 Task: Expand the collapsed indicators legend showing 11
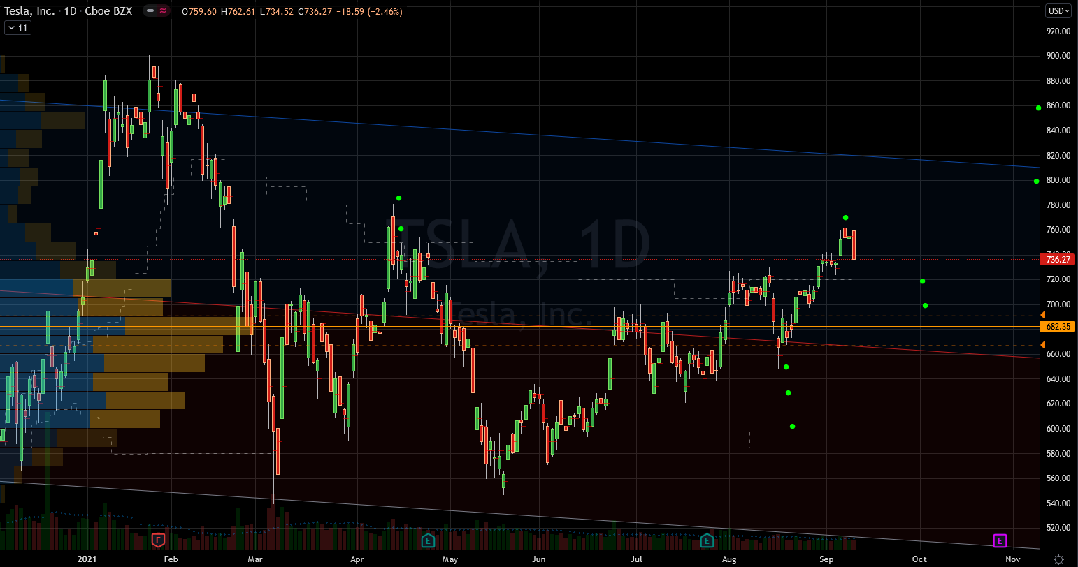[x=17, y=28]
